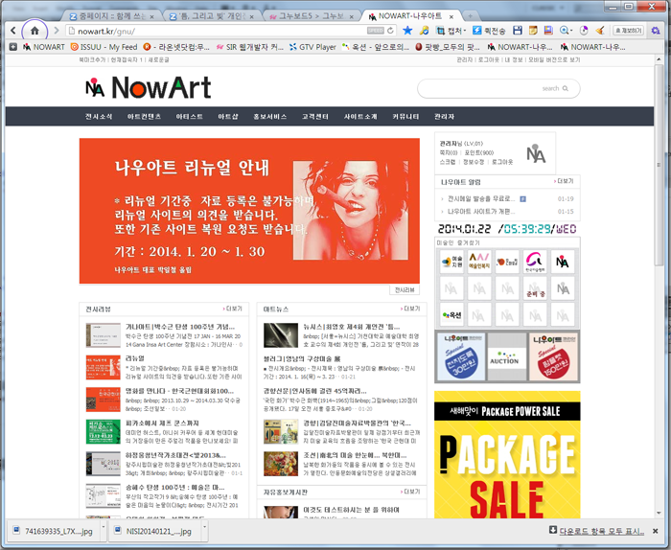This screenshot has height=550, width=671.
Task: Click the 캡처 capture tool icon
Action: tap(440, 31)
